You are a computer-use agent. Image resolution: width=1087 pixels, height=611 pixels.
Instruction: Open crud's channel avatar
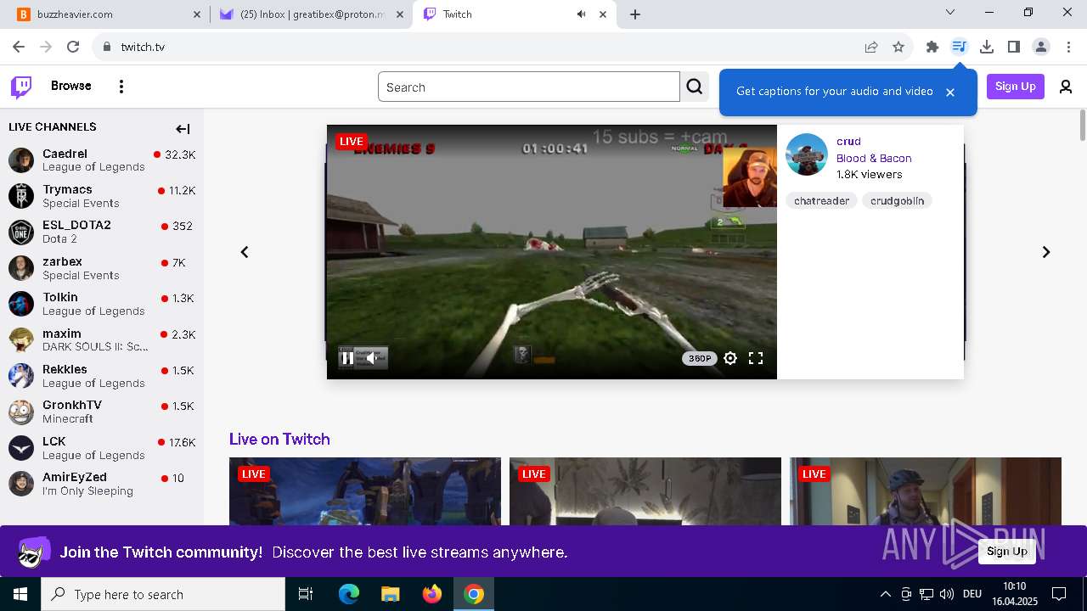pyautogui.click(x=807, y=154)
